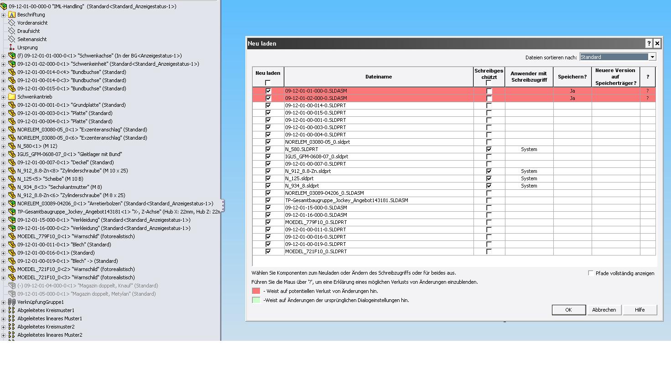Expand the Schwenkantrieb folder node

[x=4, y=97]
